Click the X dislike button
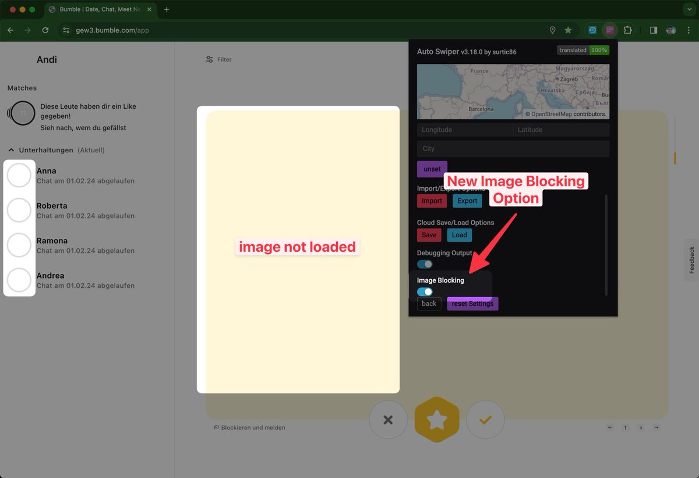 tap(389, 420)
